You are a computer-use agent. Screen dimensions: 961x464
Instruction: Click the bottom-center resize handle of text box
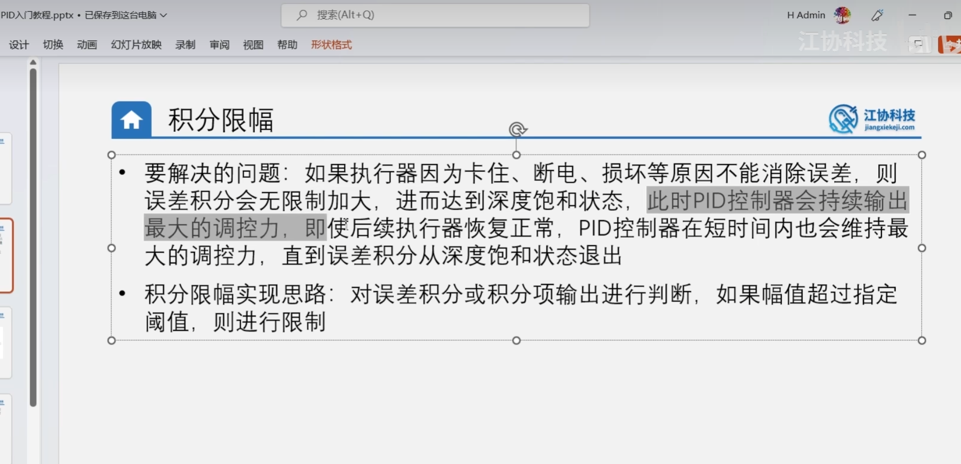pos(517,340)
